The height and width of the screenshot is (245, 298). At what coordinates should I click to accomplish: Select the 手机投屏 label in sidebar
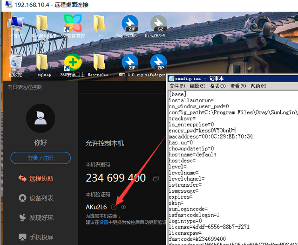[x=41, y=237]
